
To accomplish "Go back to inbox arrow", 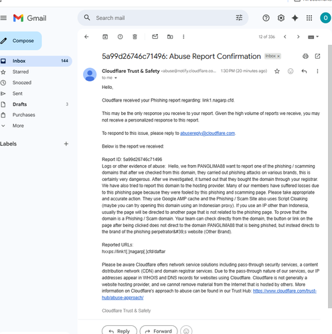I will coord(86,37).
